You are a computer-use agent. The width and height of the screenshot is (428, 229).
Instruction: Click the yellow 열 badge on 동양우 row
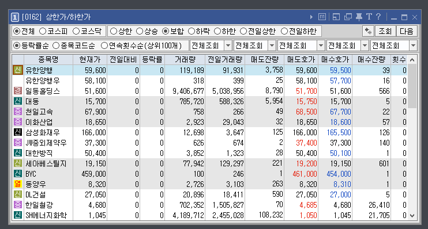pyautogui.click(x=18, y=184)
